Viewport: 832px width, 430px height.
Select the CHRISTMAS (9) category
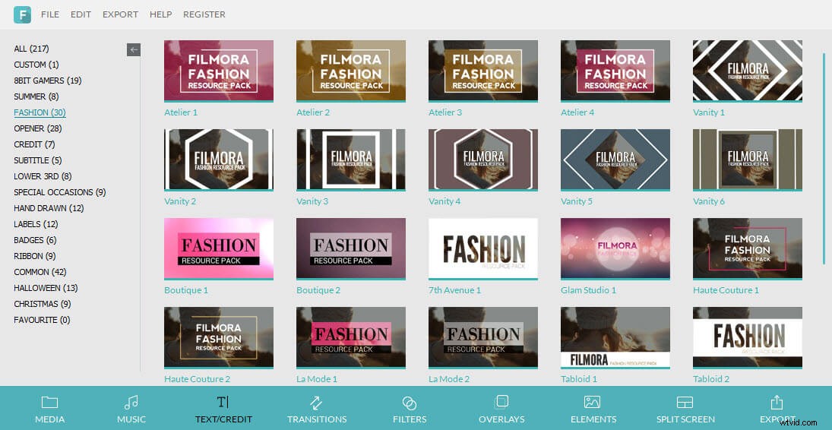pos(43,304)
